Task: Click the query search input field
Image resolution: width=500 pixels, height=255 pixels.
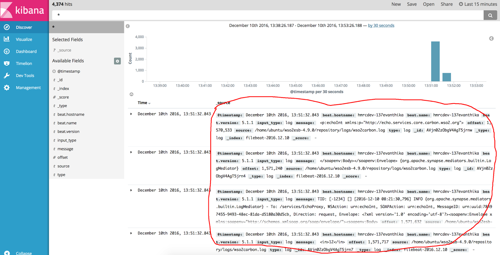Action: point(268,15)
